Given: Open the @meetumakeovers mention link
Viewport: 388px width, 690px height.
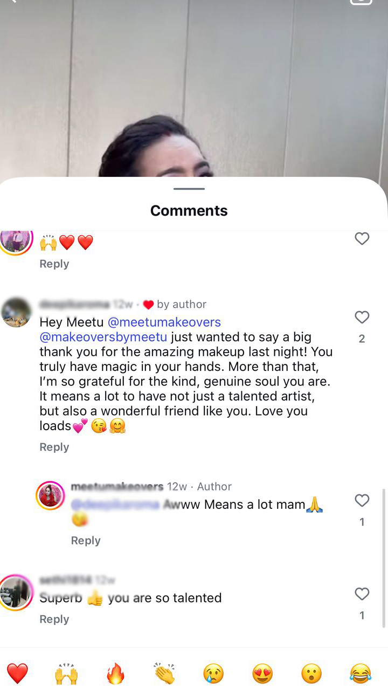Looking at the screenshot, I should coord(164,322).
